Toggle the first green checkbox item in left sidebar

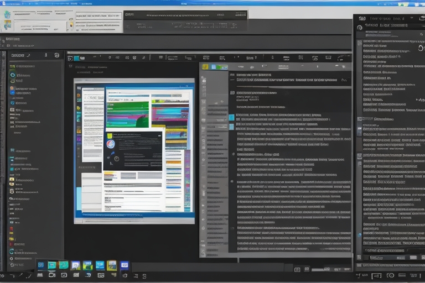pyautogui.click(x=12, y=67)
